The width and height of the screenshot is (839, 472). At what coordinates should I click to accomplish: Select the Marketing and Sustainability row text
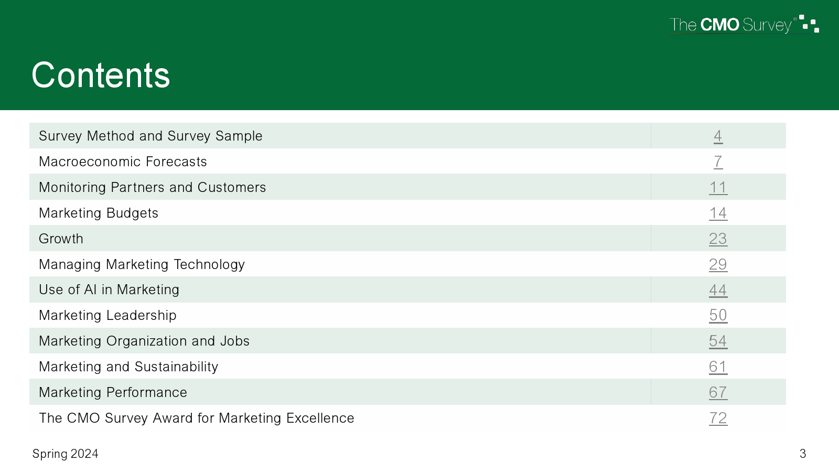click(x=128, y=367)
